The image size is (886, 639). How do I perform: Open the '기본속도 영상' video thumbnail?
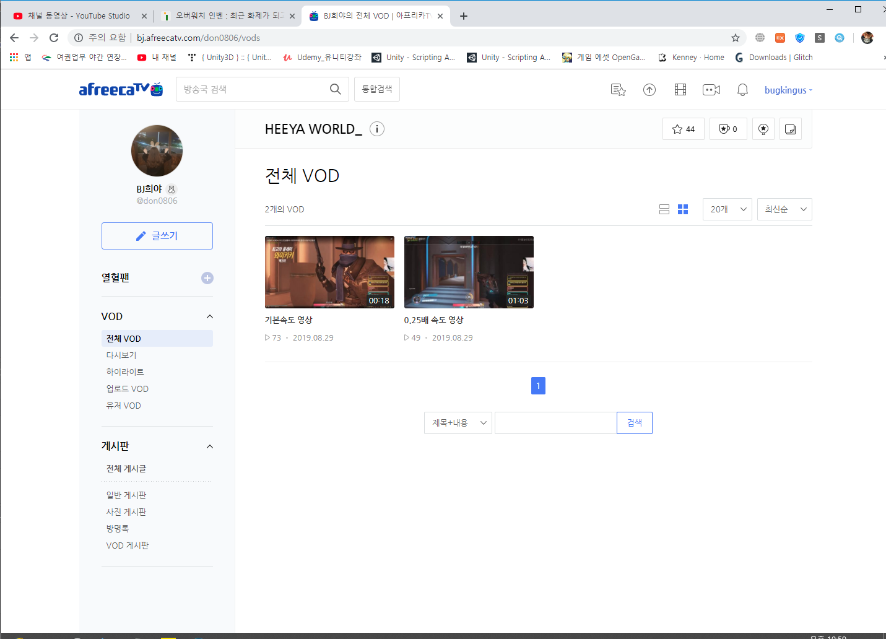coord(329,272)
